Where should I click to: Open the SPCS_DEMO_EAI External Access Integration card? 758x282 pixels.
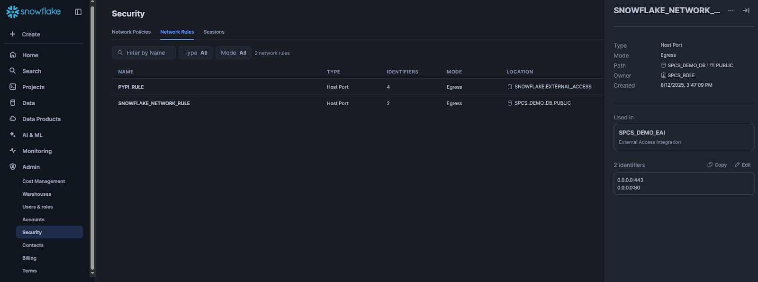pos(684,137)
